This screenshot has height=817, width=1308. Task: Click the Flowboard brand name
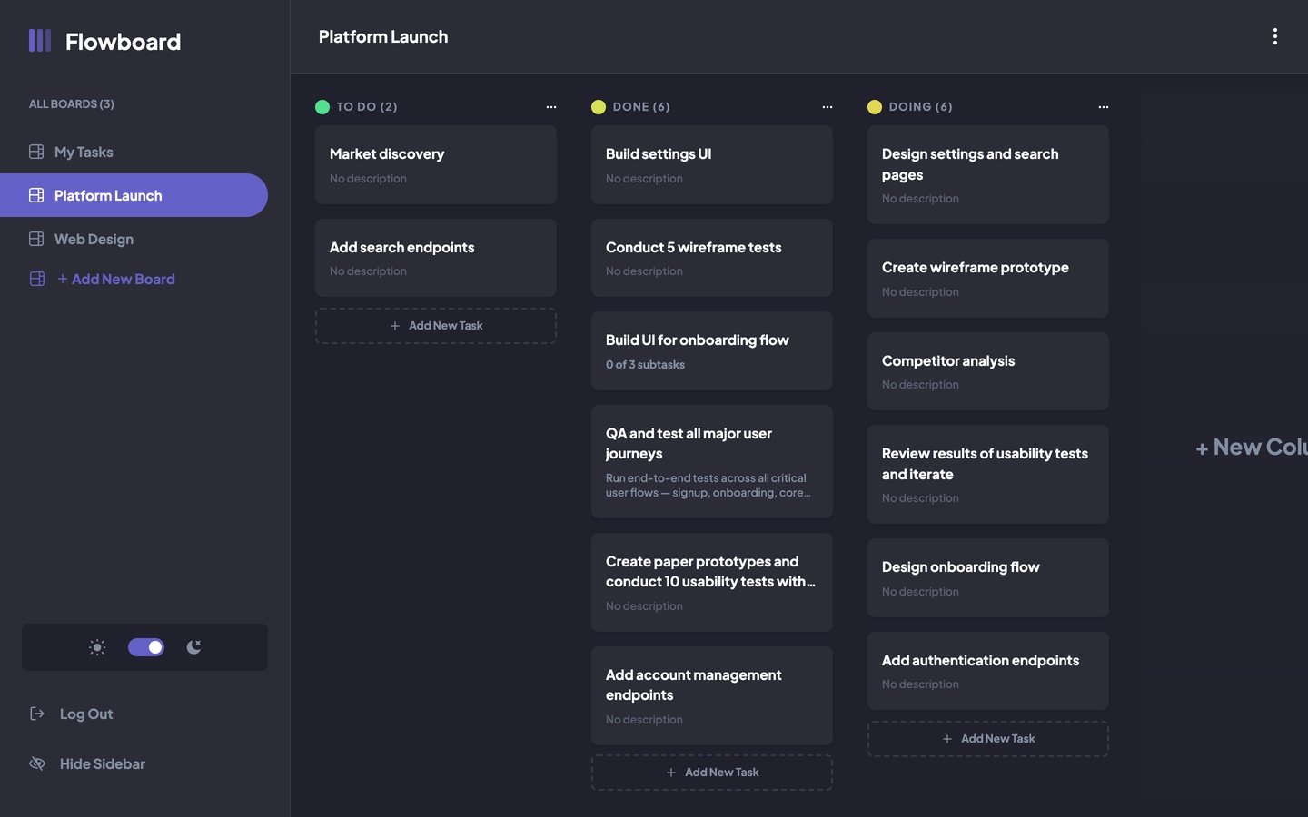pos(124,41)
